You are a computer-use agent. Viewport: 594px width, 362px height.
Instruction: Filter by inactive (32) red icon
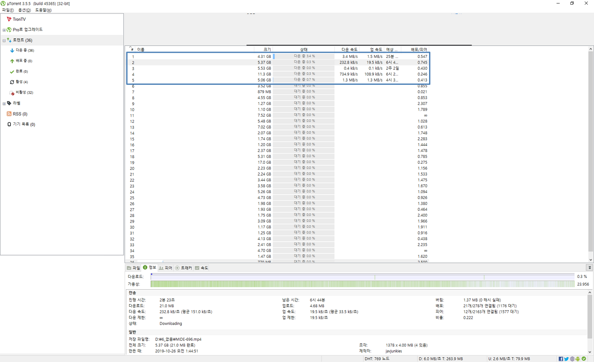coord(12,92)
